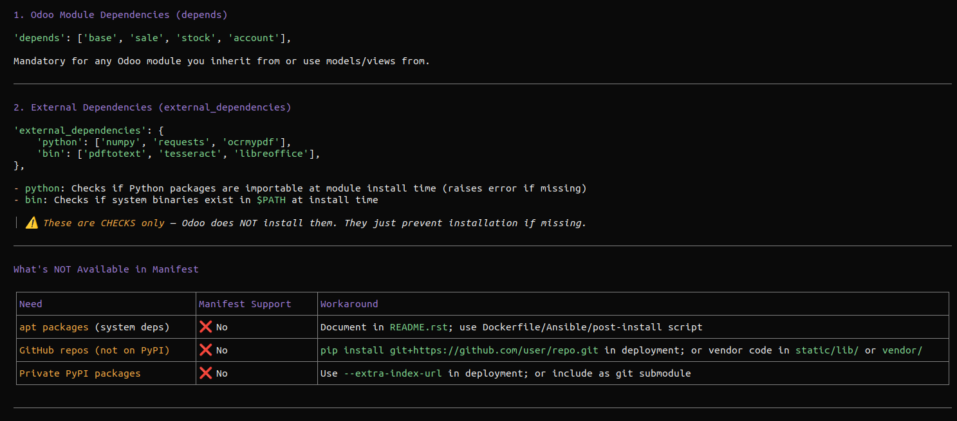Click the warning triangle emoji icon

tap(32, 223)
